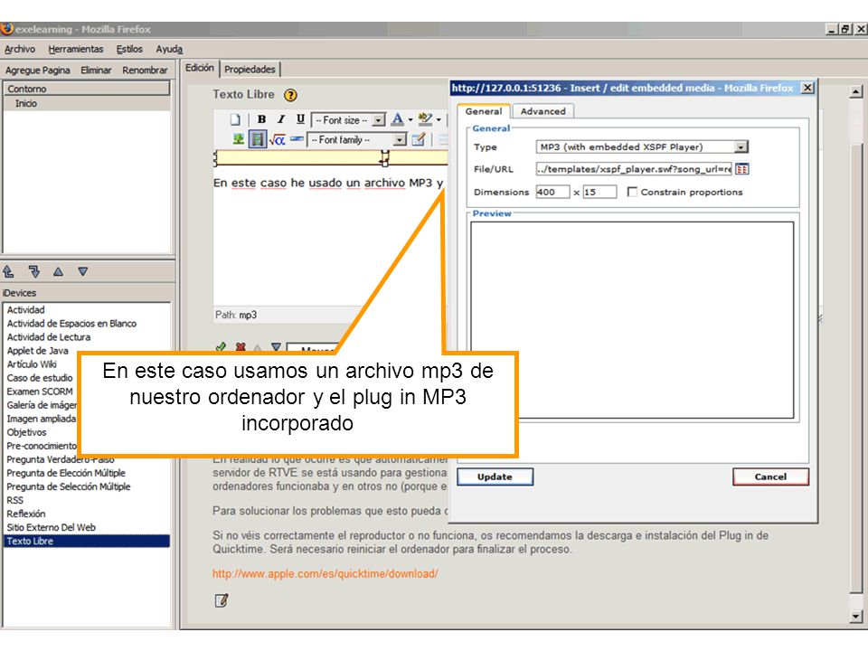Viewport: 868px width, 651px height.
Task: Open the highlight color picker arrow
Action: point(439,120)
